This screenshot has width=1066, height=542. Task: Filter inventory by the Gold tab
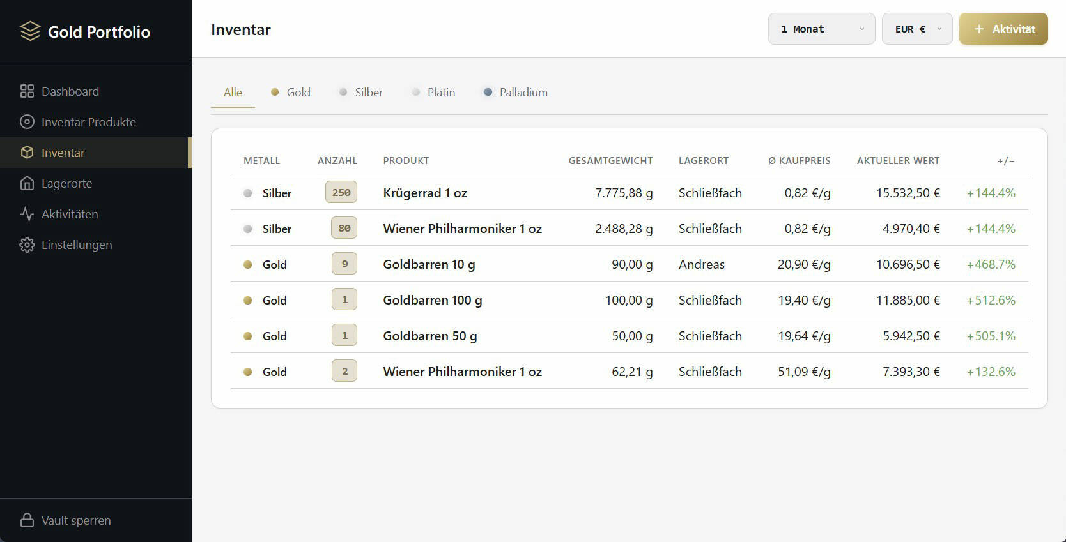pos(291,93)
